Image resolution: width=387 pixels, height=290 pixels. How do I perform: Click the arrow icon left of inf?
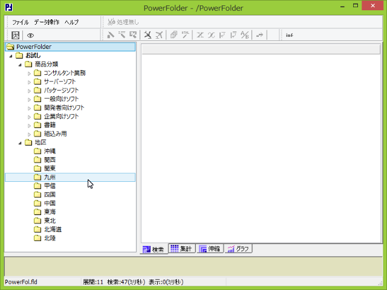(260, 35)
